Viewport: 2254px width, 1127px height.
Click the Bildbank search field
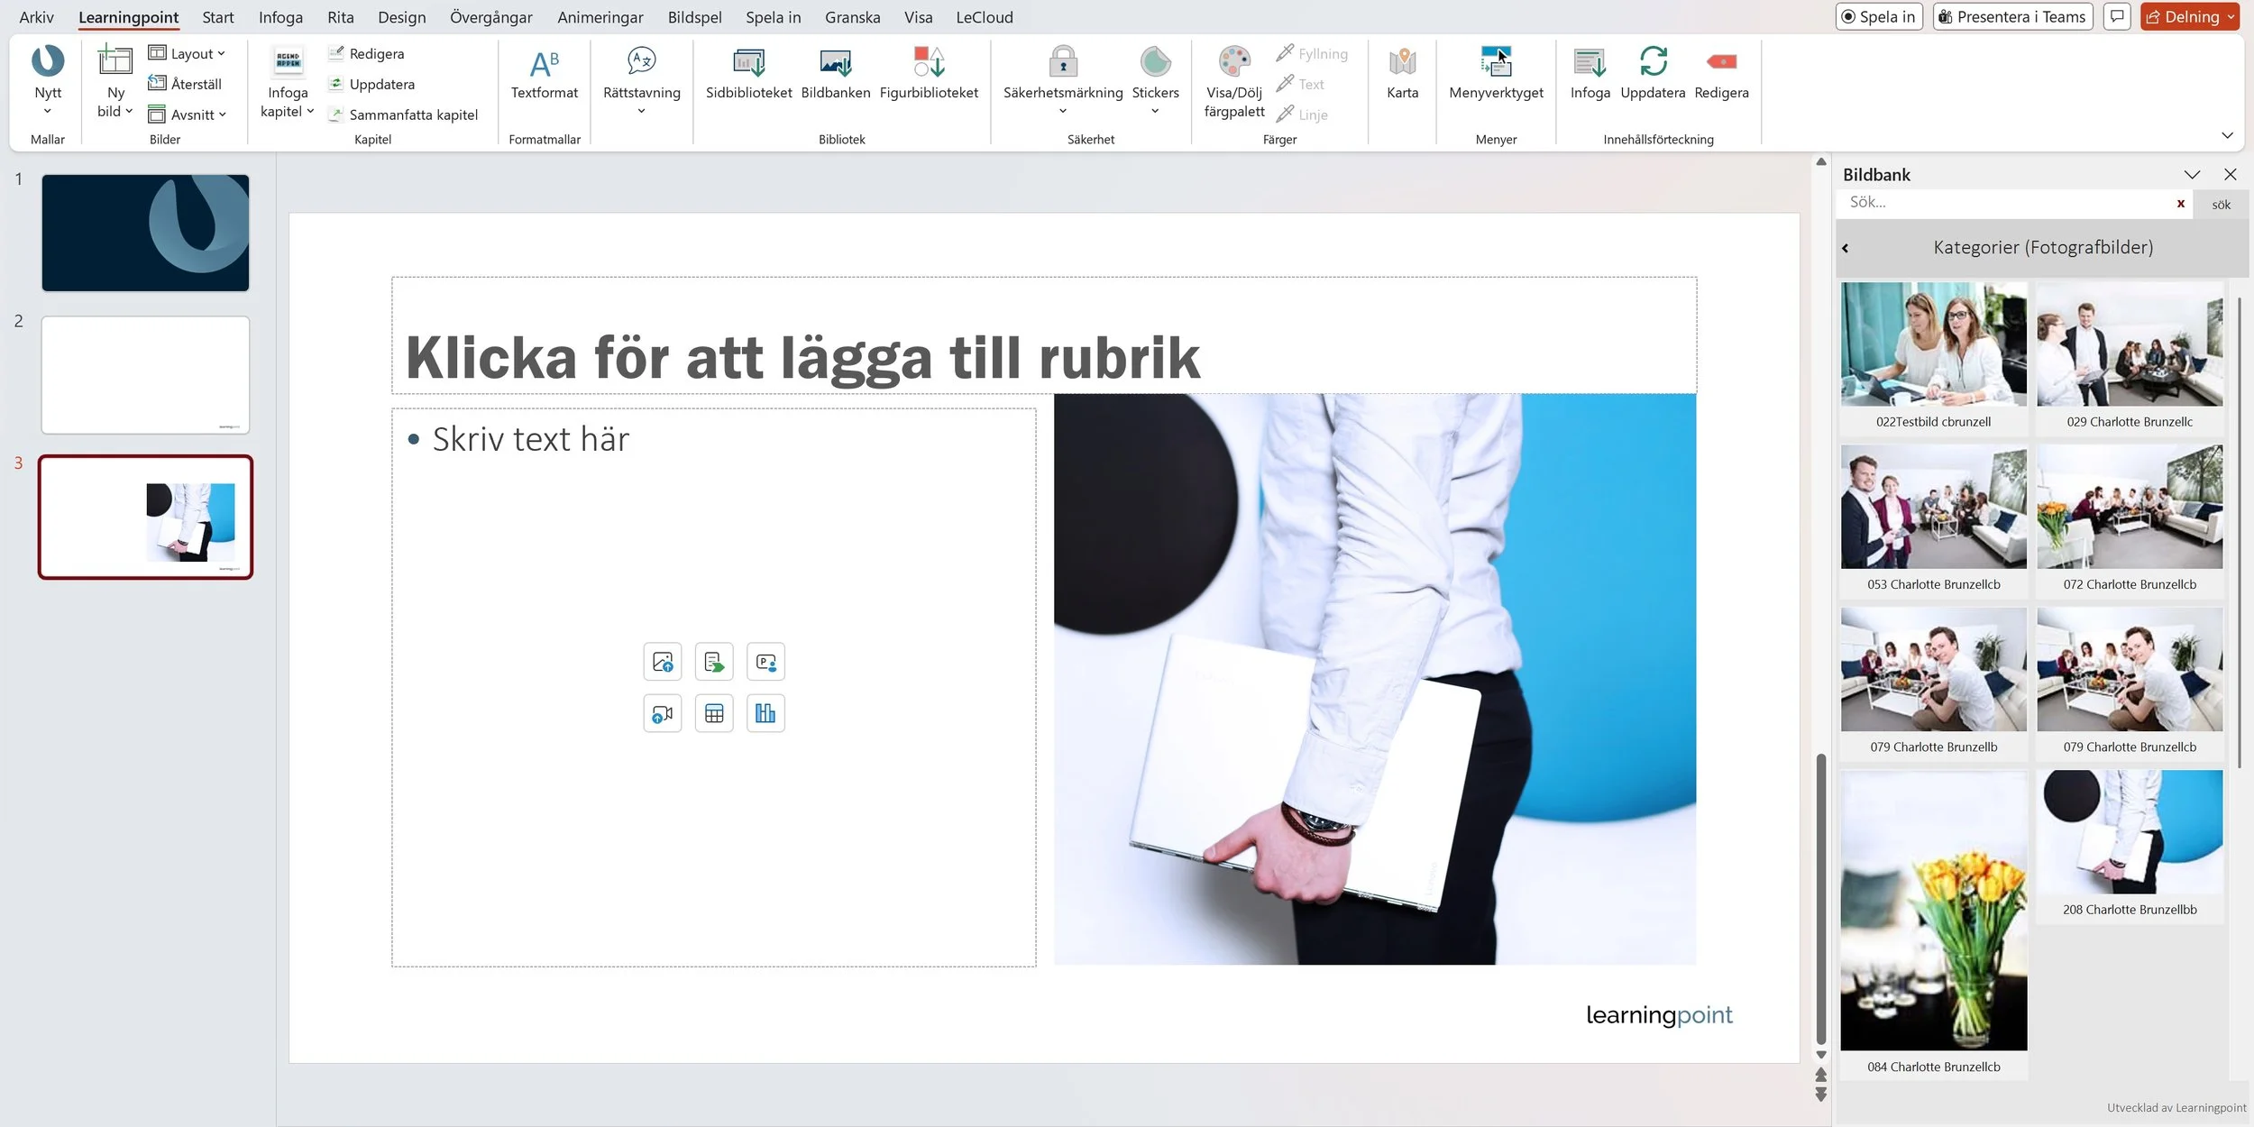point(2002,203)
